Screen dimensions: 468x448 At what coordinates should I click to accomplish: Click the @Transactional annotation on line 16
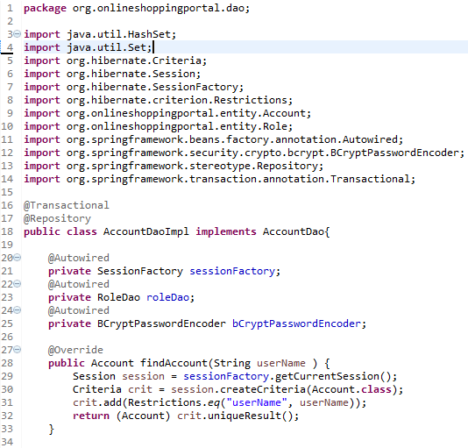pos(67,205)
